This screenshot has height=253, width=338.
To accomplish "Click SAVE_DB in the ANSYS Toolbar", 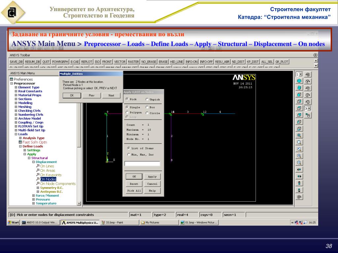I will coord(16,62).
